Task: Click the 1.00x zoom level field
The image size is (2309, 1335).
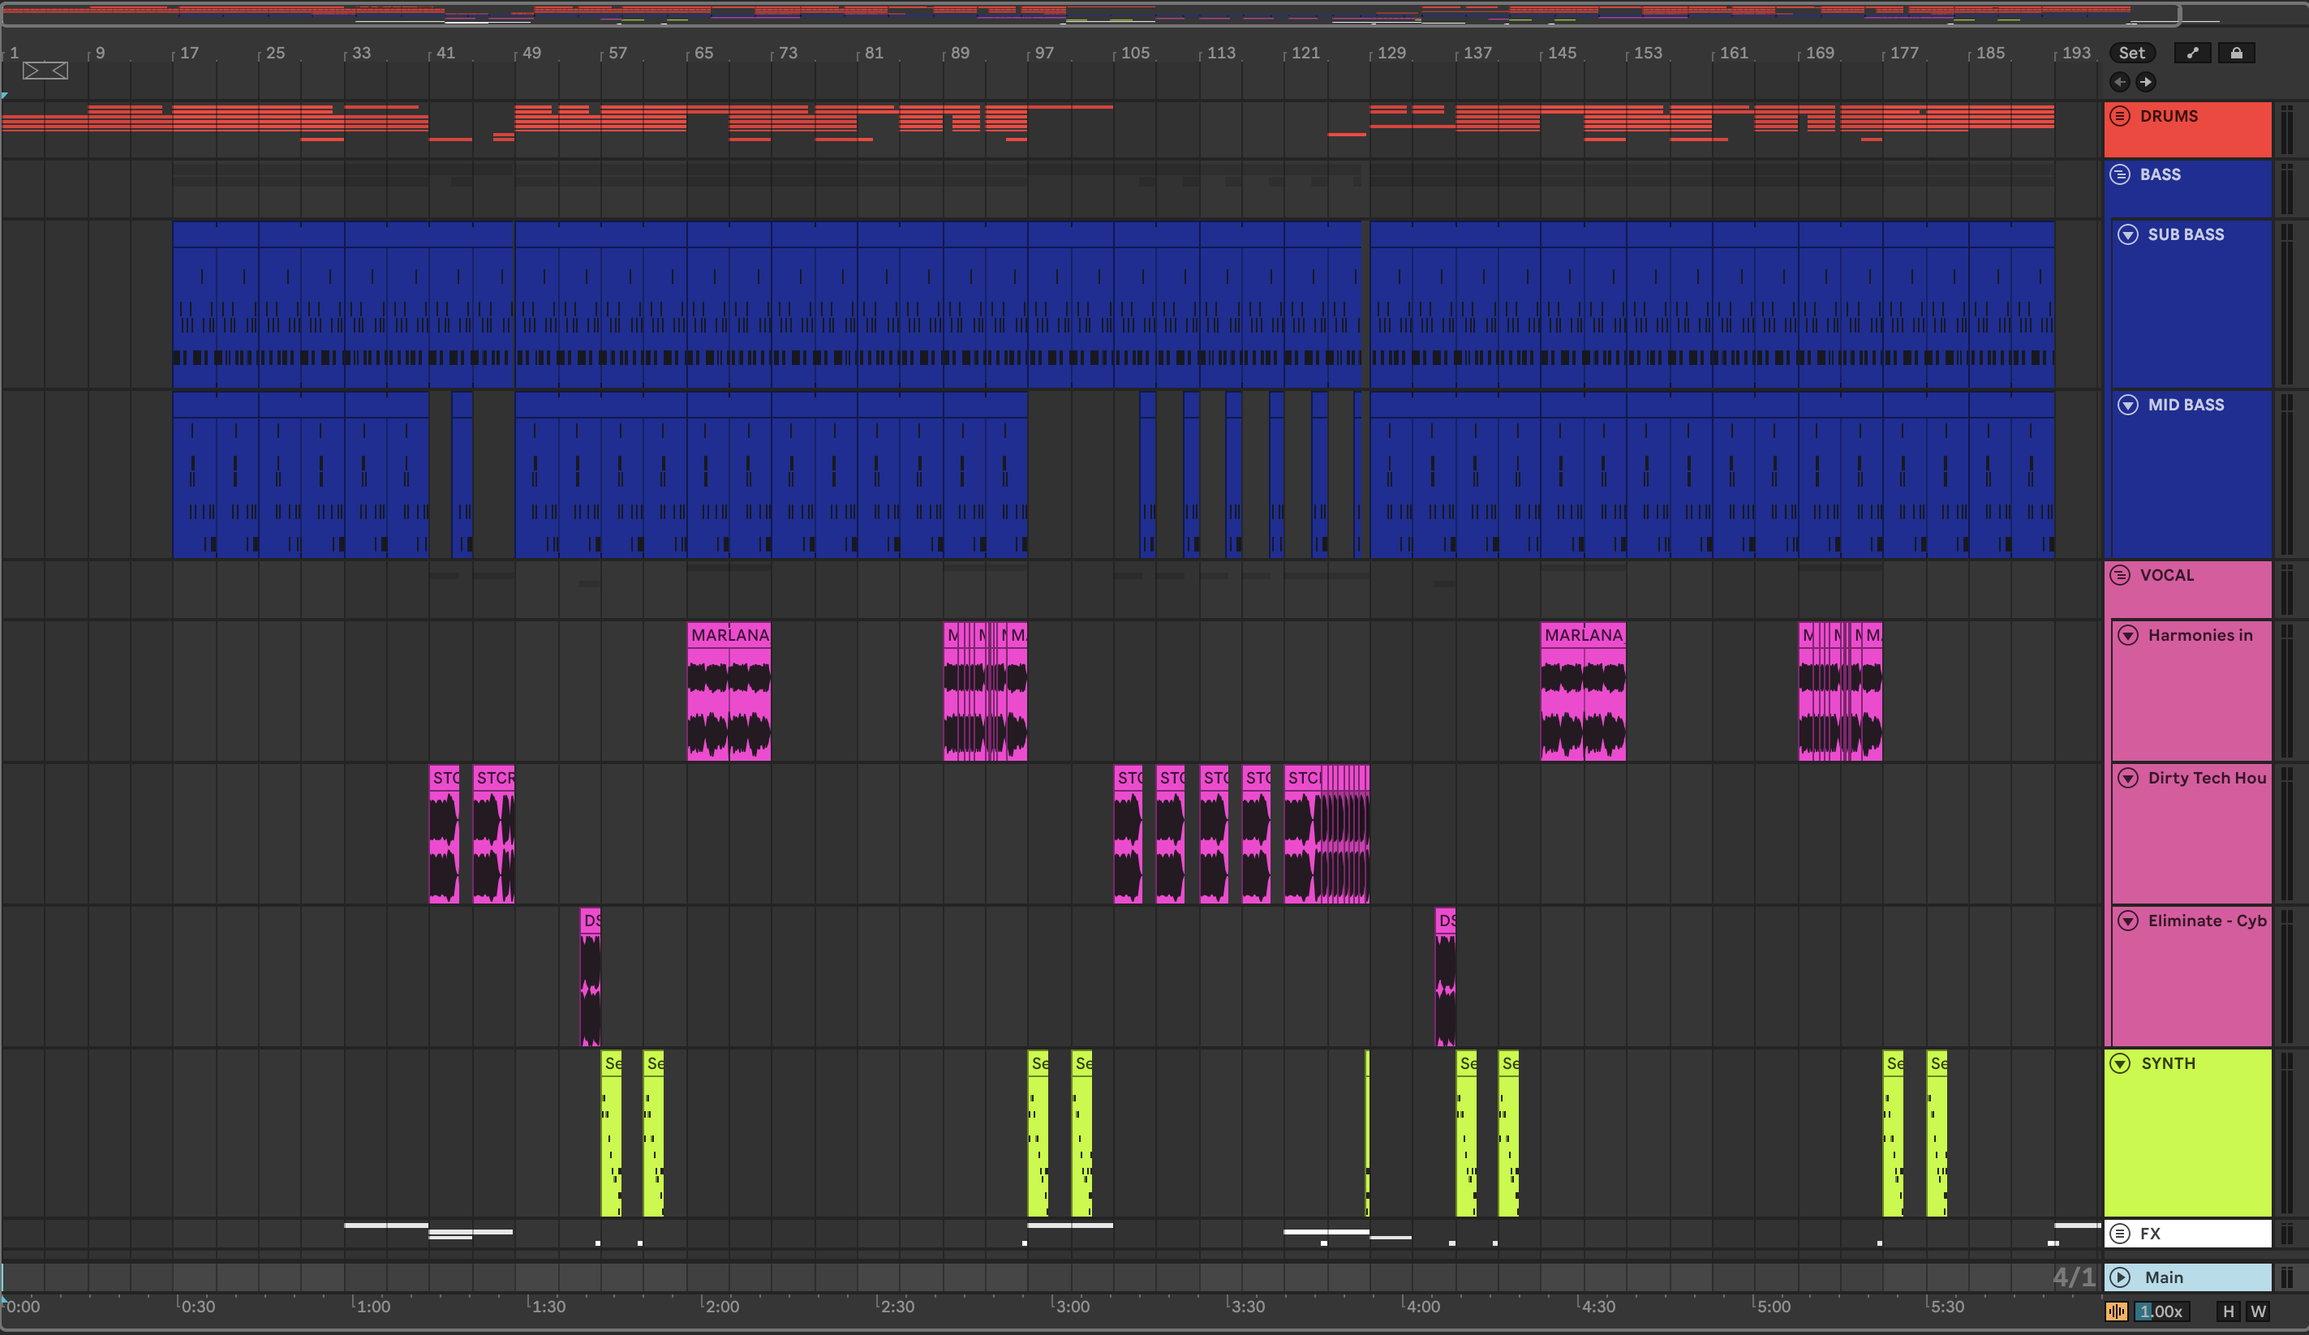Action: [x=2162, y=1311]
